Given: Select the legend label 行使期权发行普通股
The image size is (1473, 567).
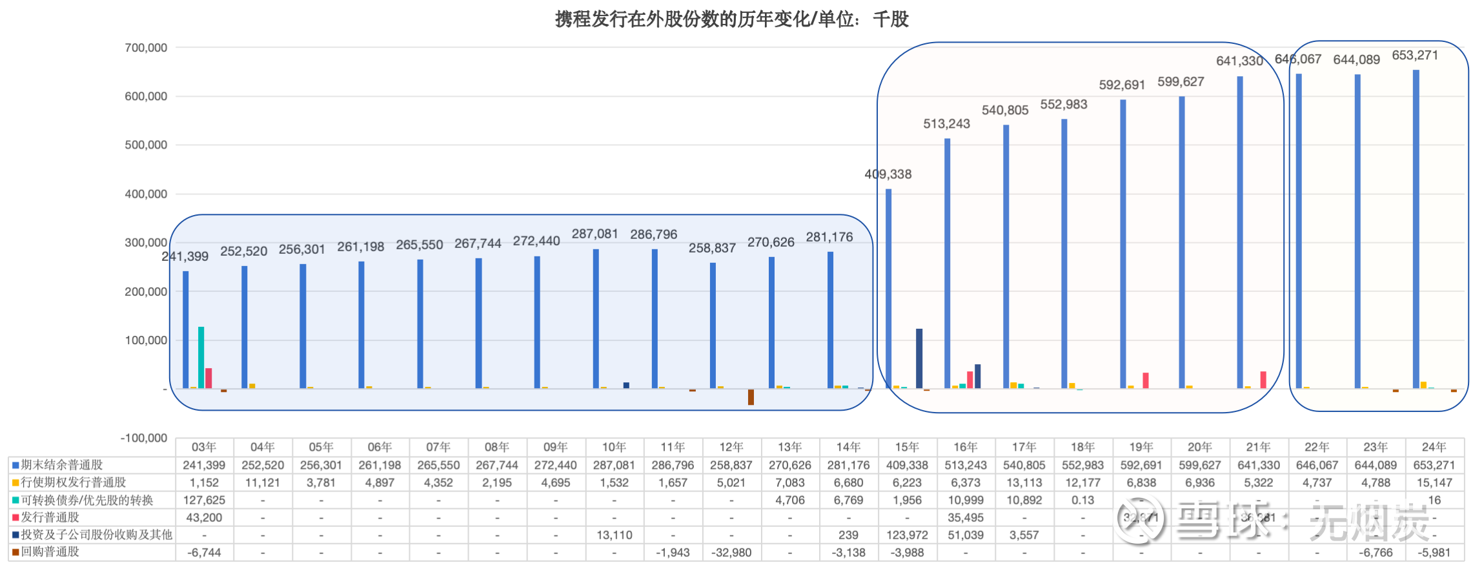Looking at the screenshot, I should click(74, 482).
